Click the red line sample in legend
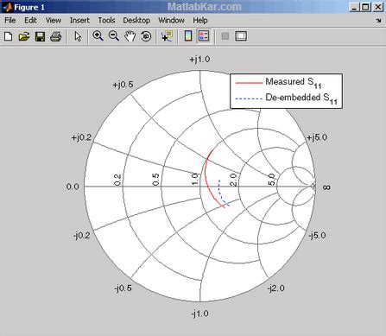Viewport: 386px width, 336px height. (x=249, y=83)
